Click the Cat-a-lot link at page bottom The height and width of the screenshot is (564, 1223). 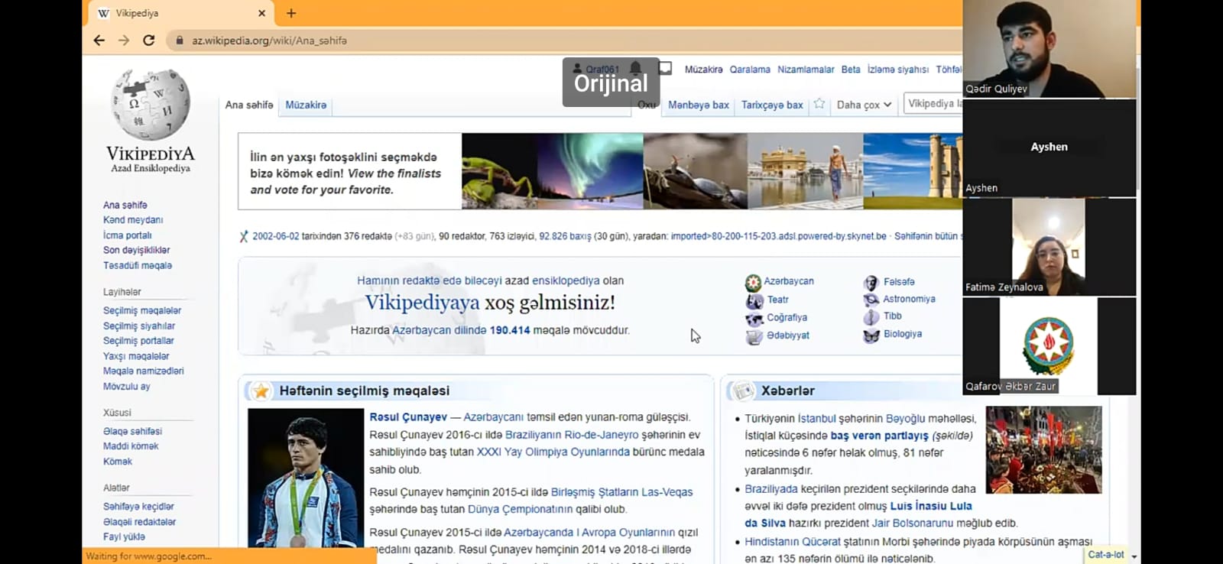[1106, 555]
